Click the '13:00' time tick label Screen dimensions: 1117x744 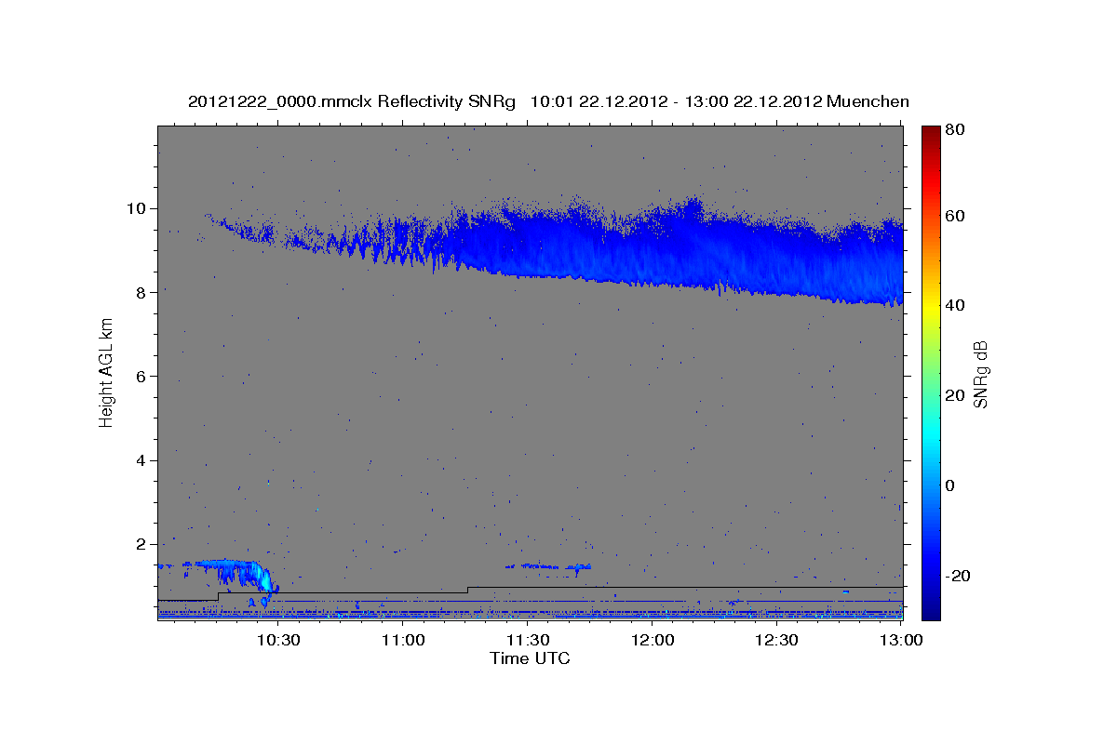(901, 640)
